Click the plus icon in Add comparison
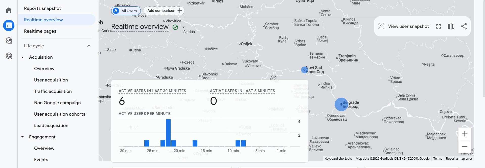 [179, 11]
